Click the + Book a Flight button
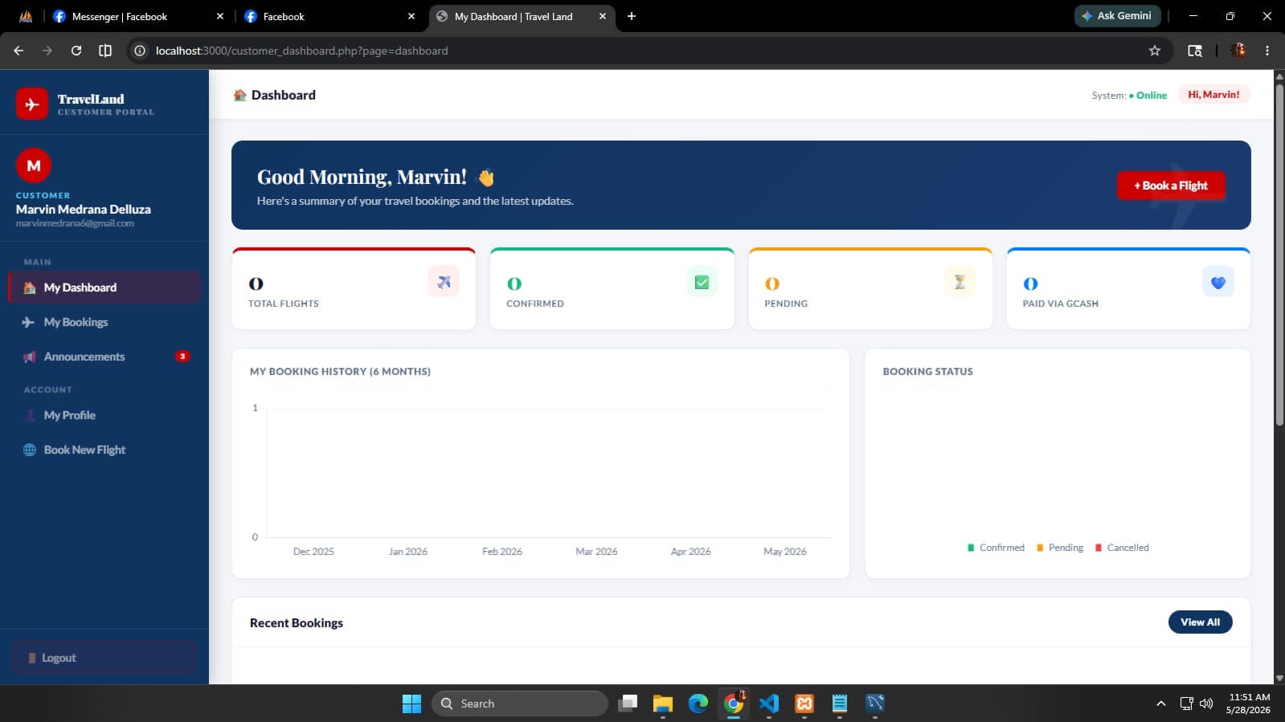The image size is (1285, 722). [1171, 186]
